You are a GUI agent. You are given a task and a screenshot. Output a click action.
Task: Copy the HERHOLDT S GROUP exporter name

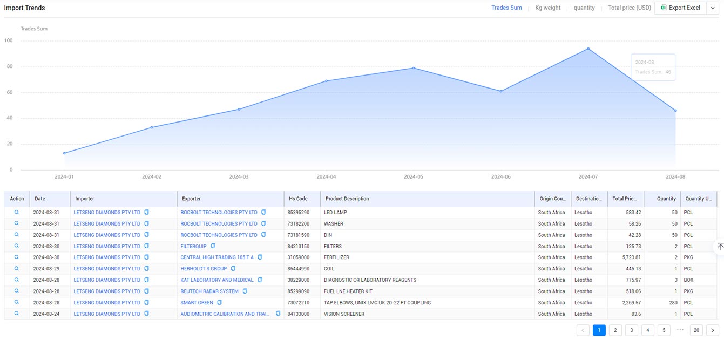pos(233,268)
